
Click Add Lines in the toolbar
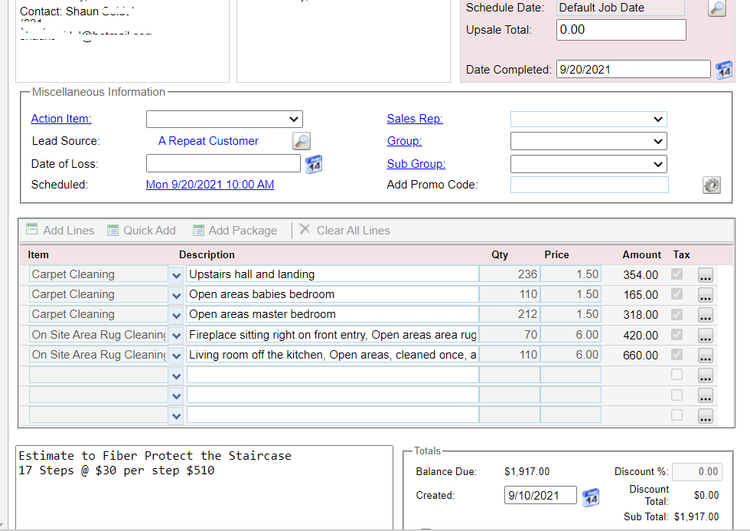[60, 230]
